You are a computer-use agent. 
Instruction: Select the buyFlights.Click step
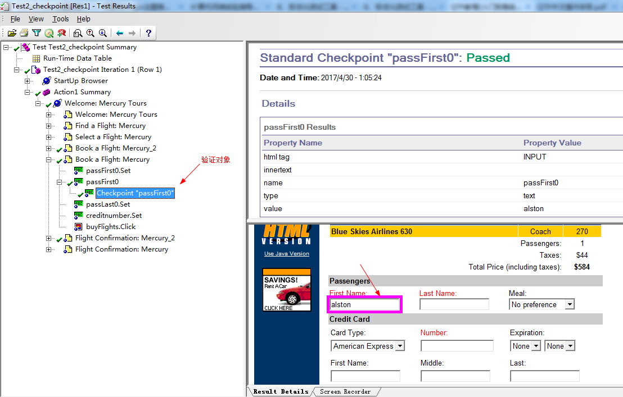pyautogui.click(x=110, y=227)
